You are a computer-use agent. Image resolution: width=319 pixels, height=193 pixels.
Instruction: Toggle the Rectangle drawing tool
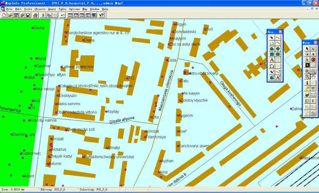coord(272,54)
